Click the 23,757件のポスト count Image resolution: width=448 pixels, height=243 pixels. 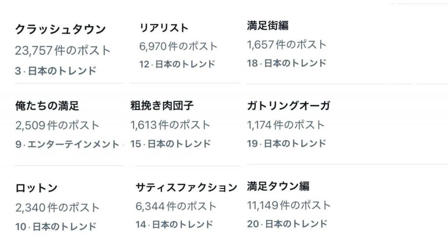click(x=63, y=51)
